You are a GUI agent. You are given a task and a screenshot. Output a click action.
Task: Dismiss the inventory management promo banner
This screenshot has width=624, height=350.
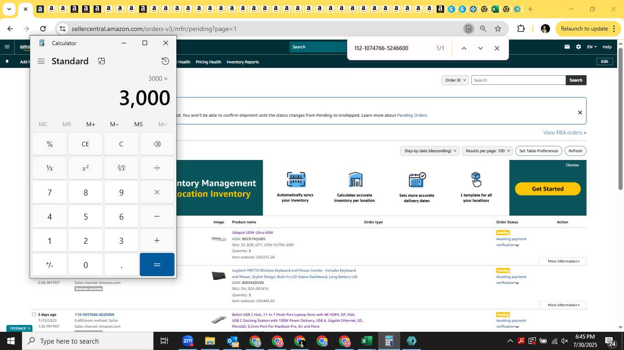(572, 165)
